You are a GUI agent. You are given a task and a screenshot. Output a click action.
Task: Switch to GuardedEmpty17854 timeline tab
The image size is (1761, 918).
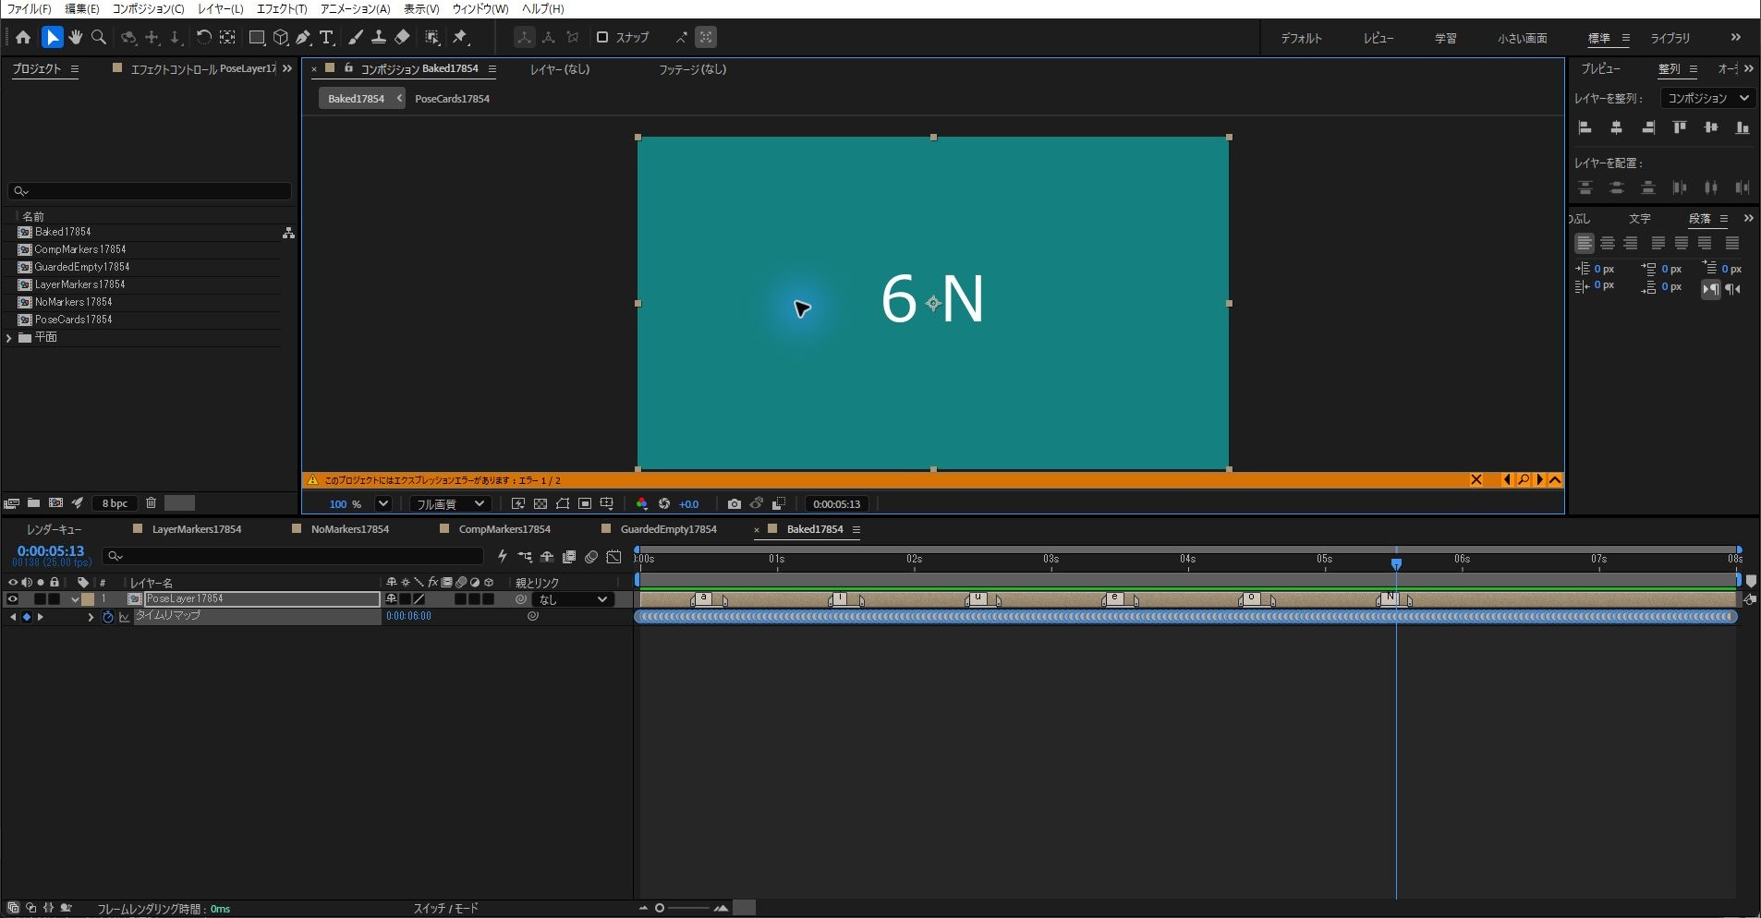(x=669, y=529)
